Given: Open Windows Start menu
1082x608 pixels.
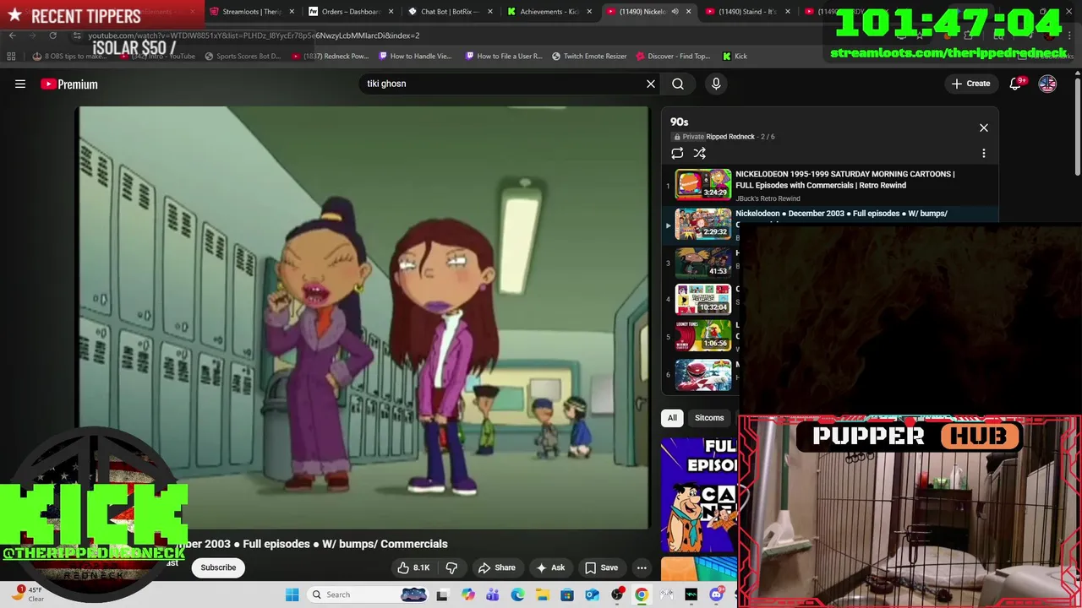Looking at the screenshot, I should (x=292, y=594).
